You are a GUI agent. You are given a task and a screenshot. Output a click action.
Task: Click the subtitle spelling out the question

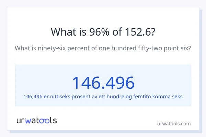click(103, 48)
